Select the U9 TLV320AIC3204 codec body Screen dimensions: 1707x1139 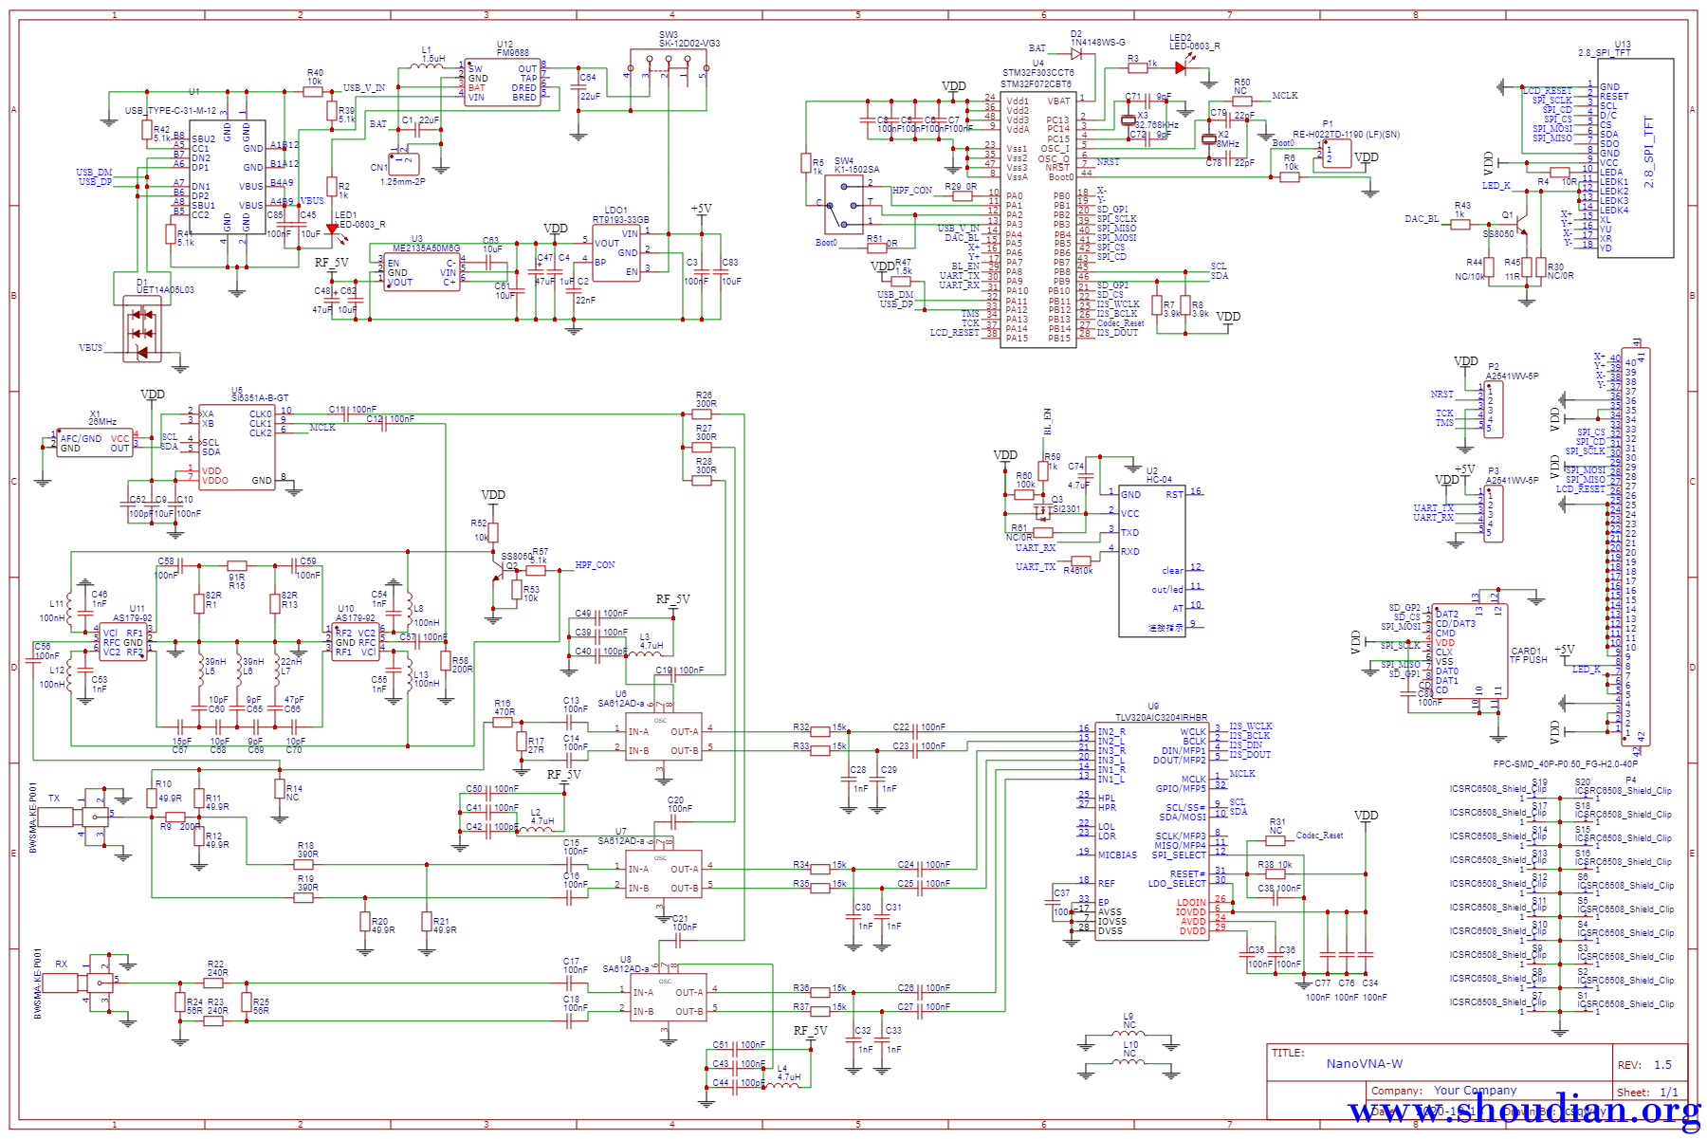coord(1152,832)
